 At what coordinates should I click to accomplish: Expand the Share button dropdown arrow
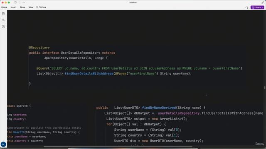tap(263, 7)
